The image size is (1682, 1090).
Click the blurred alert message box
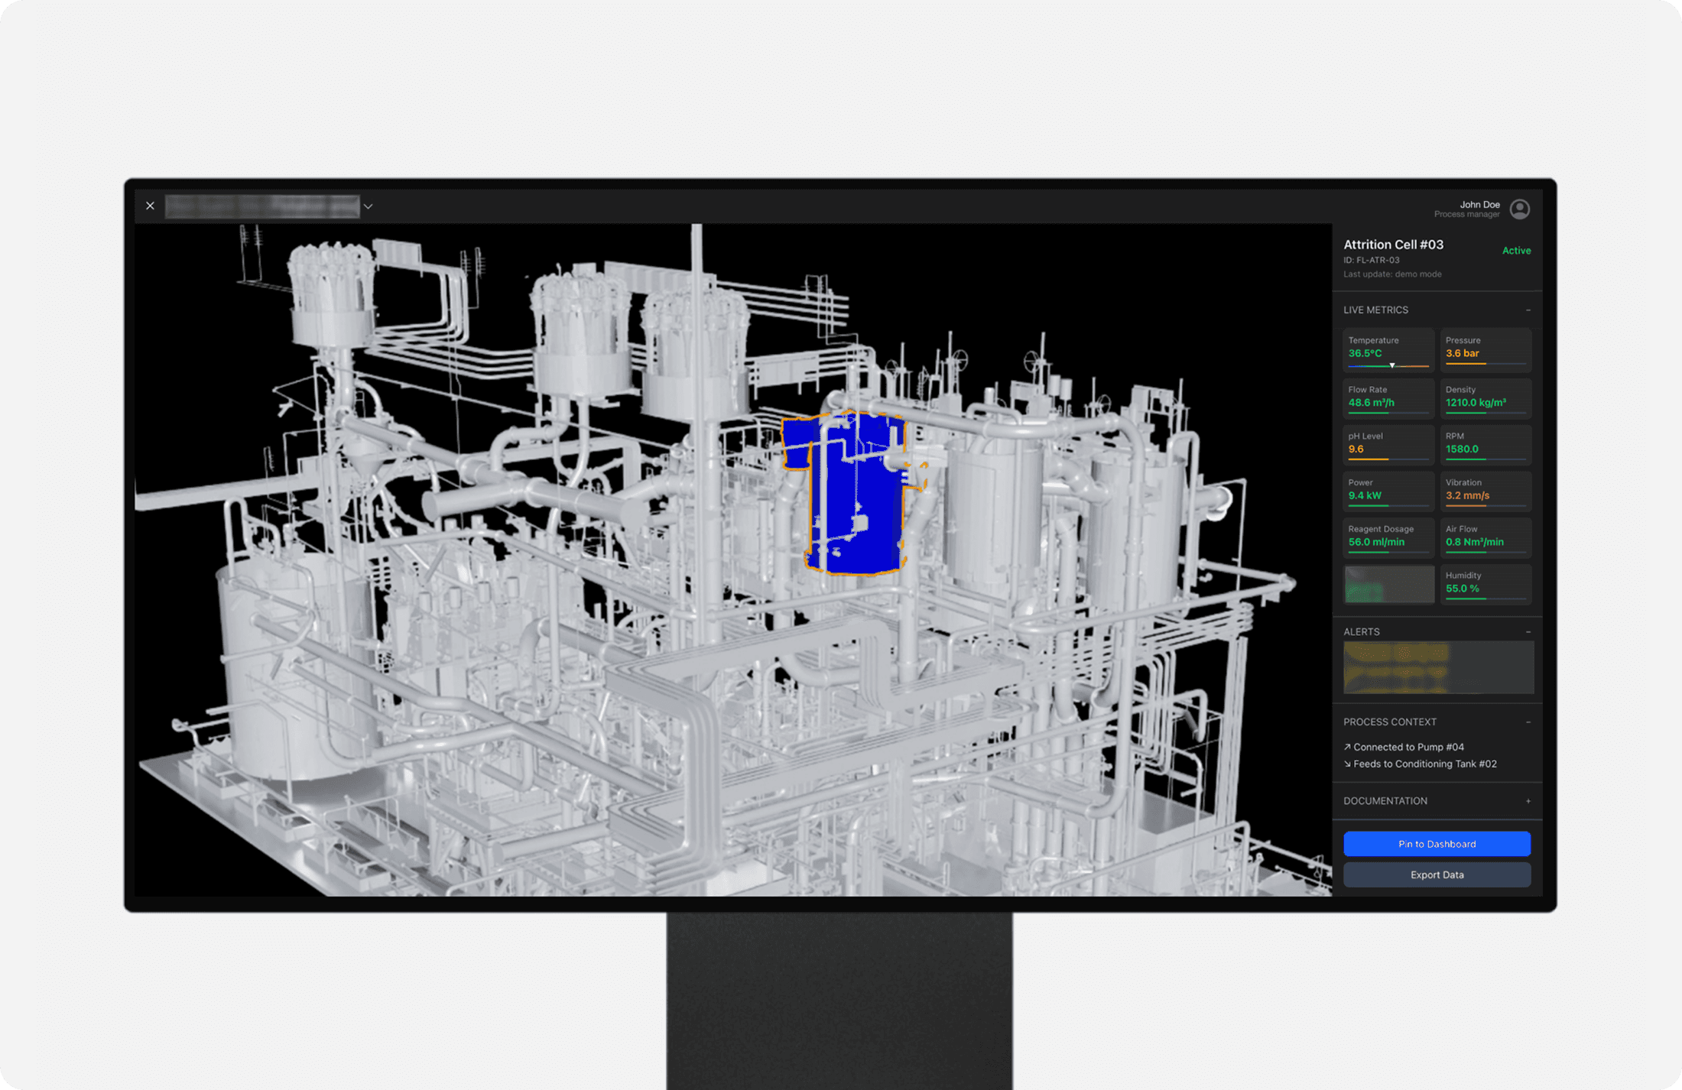pyautogui.click(x=1437, y=667)
